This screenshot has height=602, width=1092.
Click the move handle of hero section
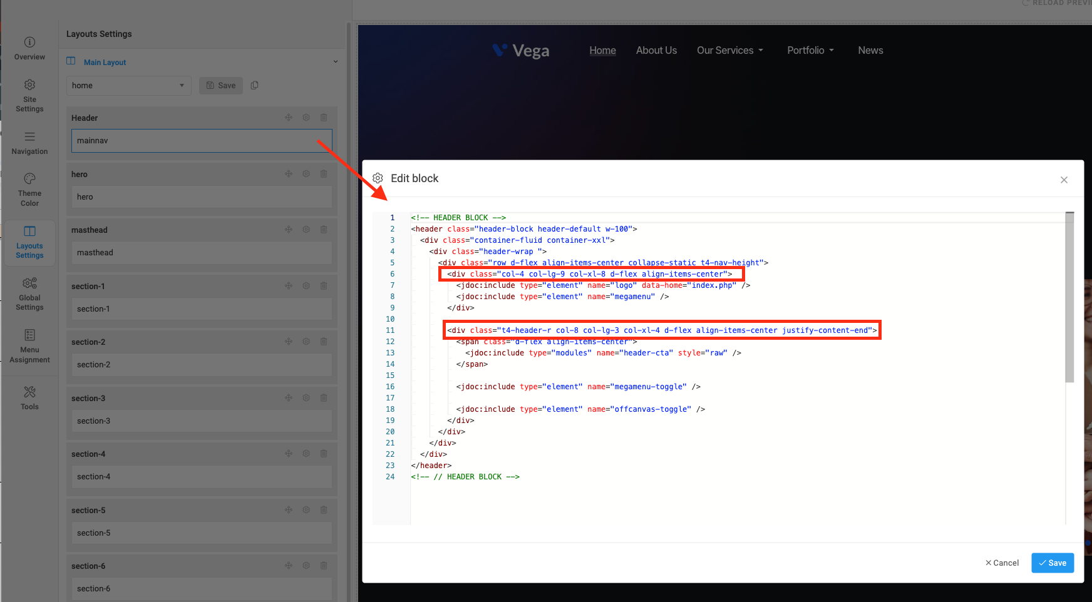click(x=289, y=174)
